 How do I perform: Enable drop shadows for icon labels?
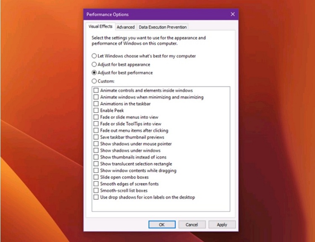96,197
